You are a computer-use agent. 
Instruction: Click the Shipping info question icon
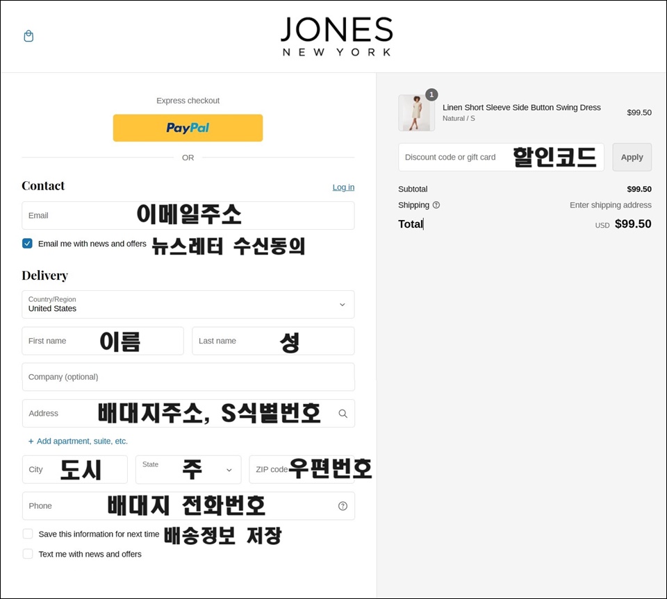(436, 205)
